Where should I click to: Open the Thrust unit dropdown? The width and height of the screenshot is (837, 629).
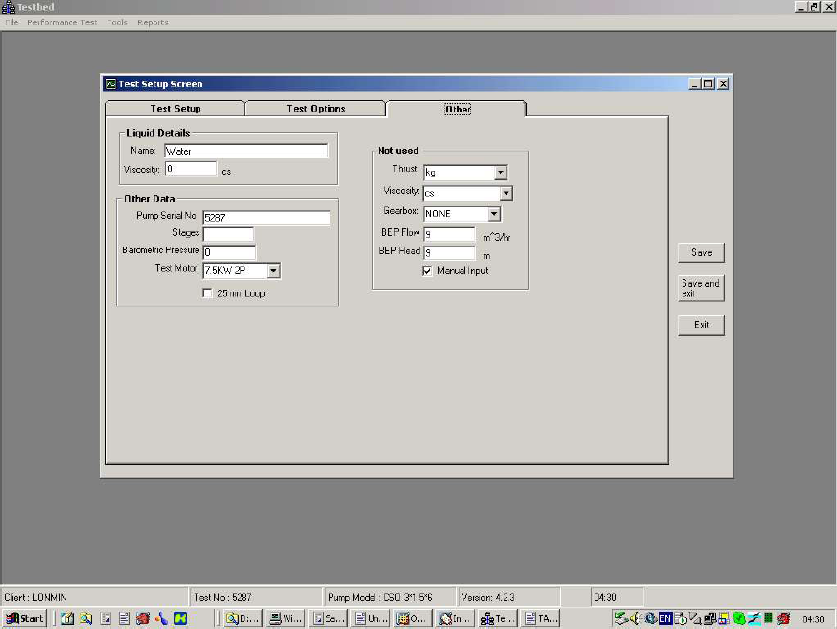click(x=501, y=173)
